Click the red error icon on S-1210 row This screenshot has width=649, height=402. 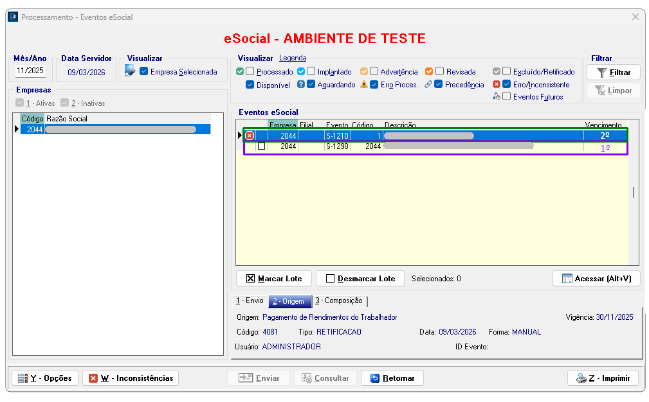250,135
